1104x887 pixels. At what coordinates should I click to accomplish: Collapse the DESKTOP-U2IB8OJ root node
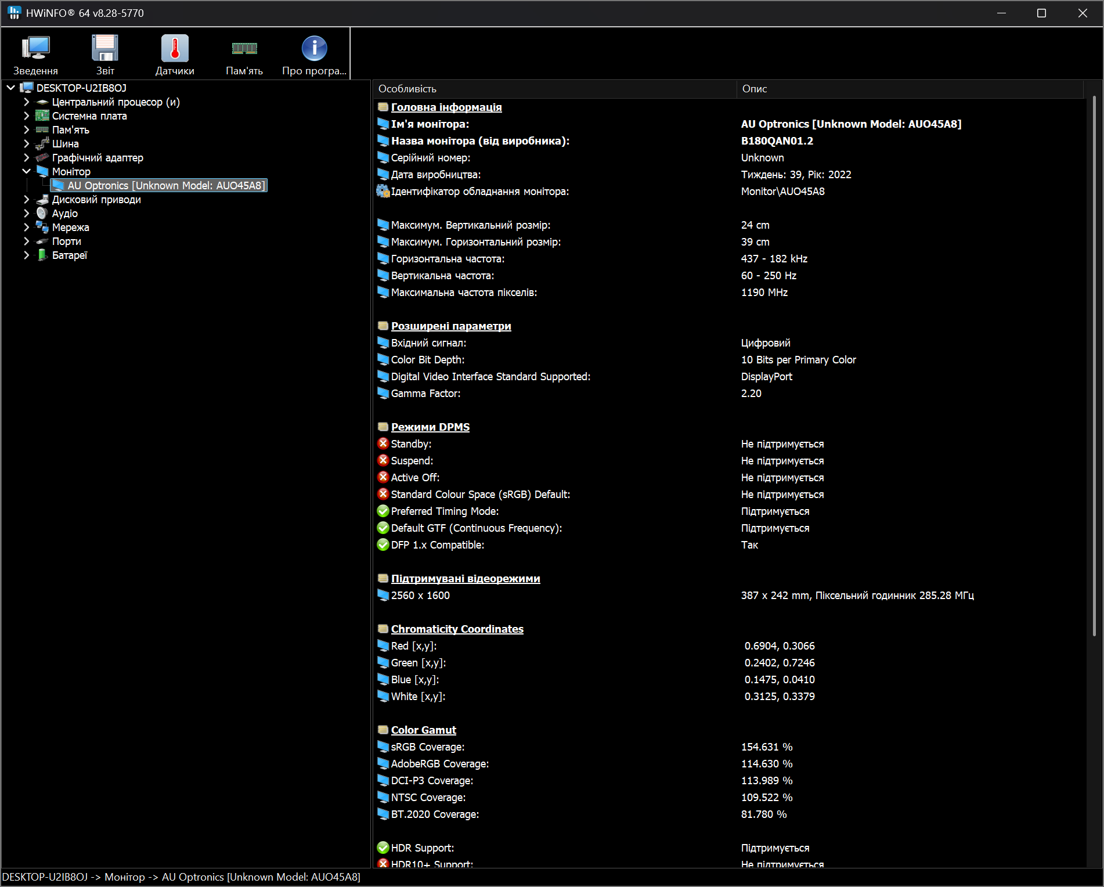pos(10,88)
